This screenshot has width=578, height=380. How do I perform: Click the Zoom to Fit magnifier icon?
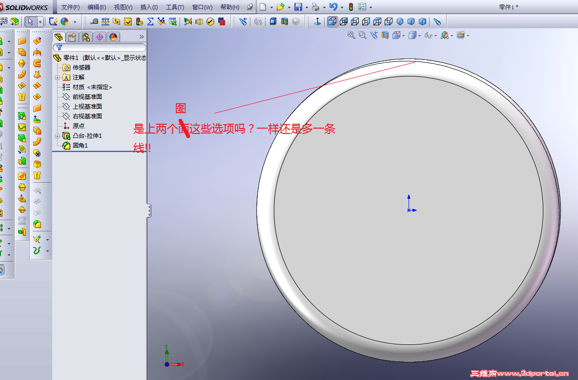coord(351,35)
